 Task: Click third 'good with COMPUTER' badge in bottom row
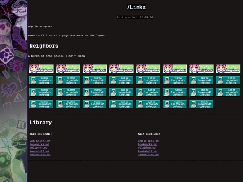pyautogui.click(x=94, y=104)
